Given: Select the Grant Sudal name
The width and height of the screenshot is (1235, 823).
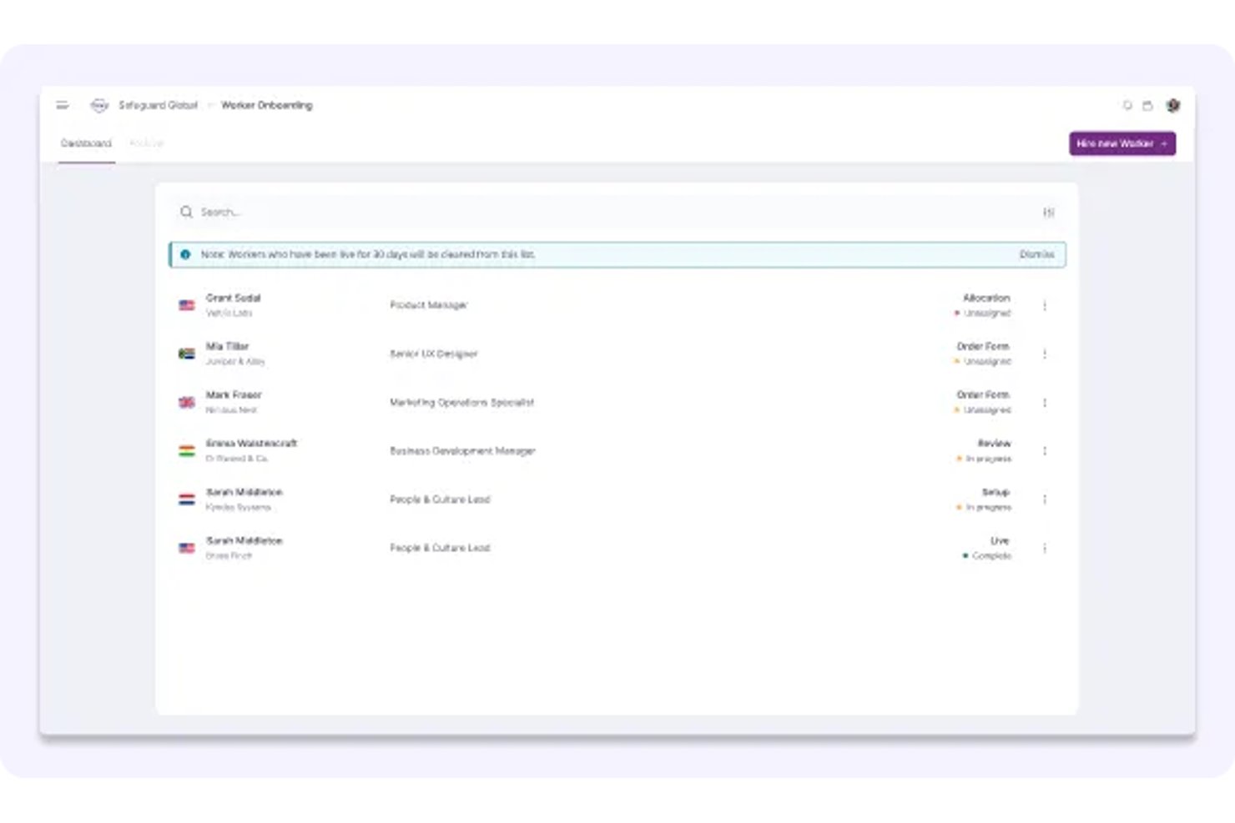Looking at the screenshot, I should [x=234, y=298].
